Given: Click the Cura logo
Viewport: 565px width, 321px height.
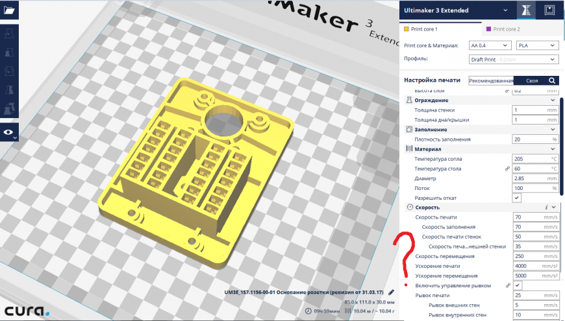Looking at the screenshot, I should coord(27,311).
